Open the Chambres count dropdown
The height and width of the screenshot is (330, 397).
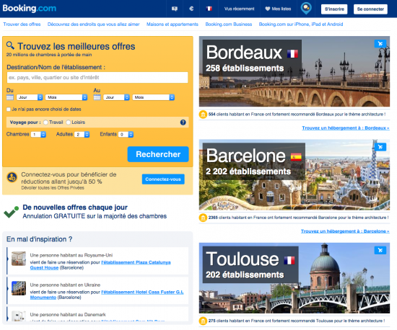[38, 135]
